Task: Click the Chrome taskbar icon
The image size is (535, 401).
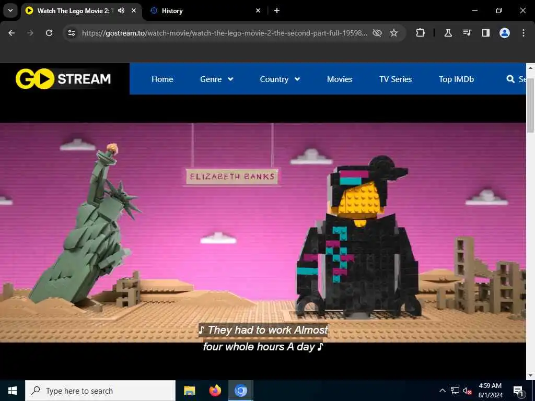Action: point(240,391)
